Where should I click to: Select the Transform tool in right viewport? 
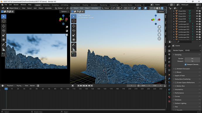click(x=74, y=40)
